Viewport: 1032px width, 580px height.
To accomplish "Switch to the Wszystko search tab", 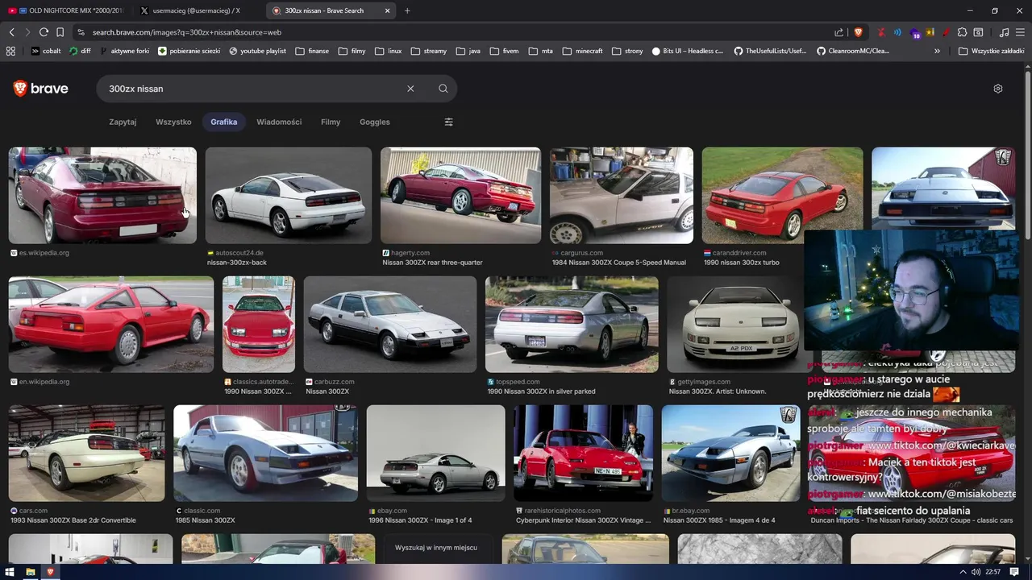I will [173, 122].
